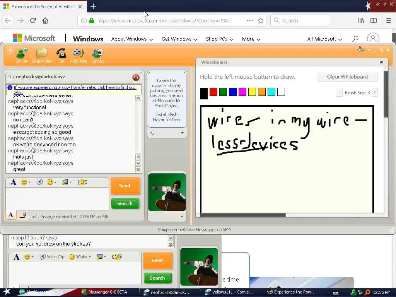Click Firefox reload button
The image size is (396, 297).
(33, 20)
